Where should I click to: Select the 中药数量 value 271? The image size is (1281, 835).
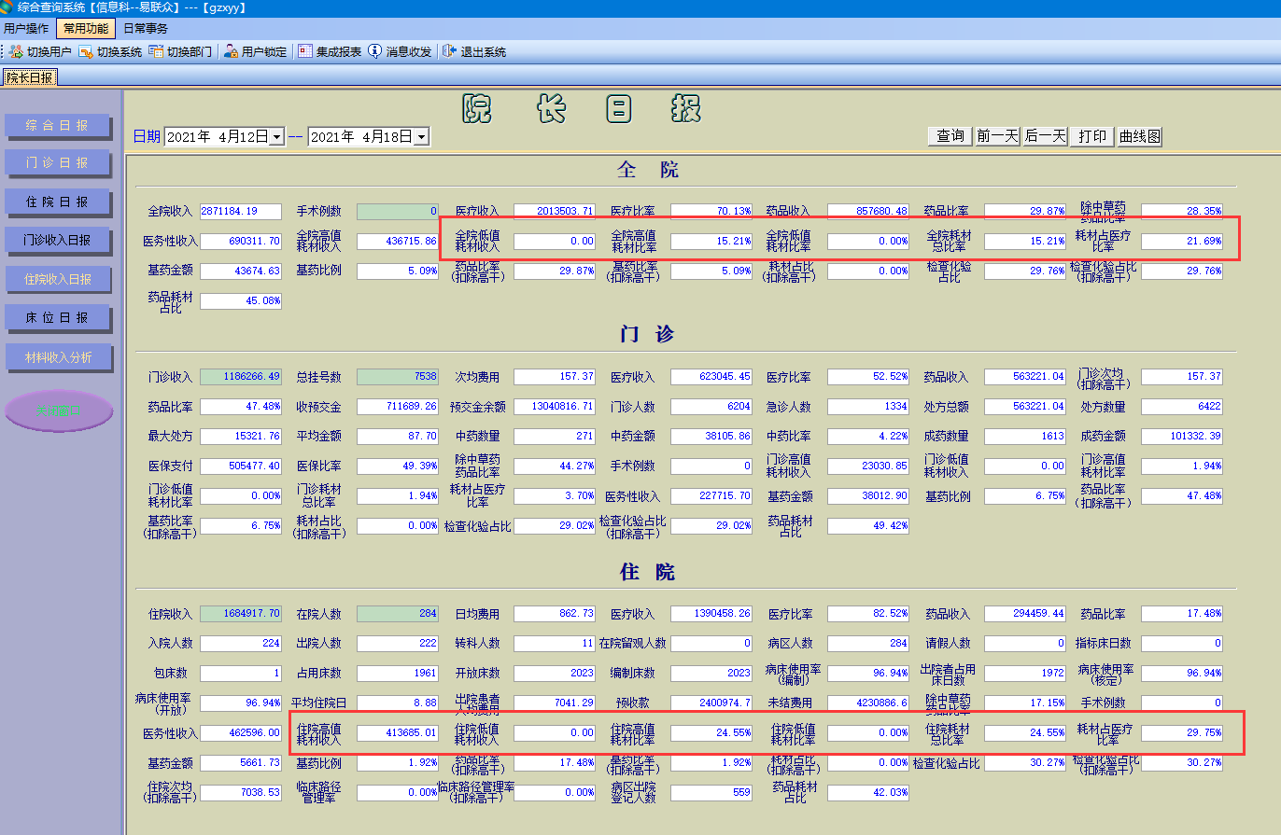pos(555,436)
